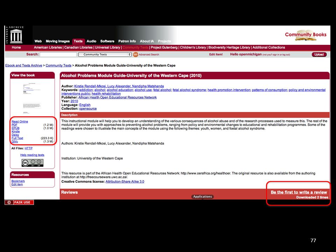Click the addiction keyword link
The image size is (336, 252).
pyautogui.click(x=86, y=90)
